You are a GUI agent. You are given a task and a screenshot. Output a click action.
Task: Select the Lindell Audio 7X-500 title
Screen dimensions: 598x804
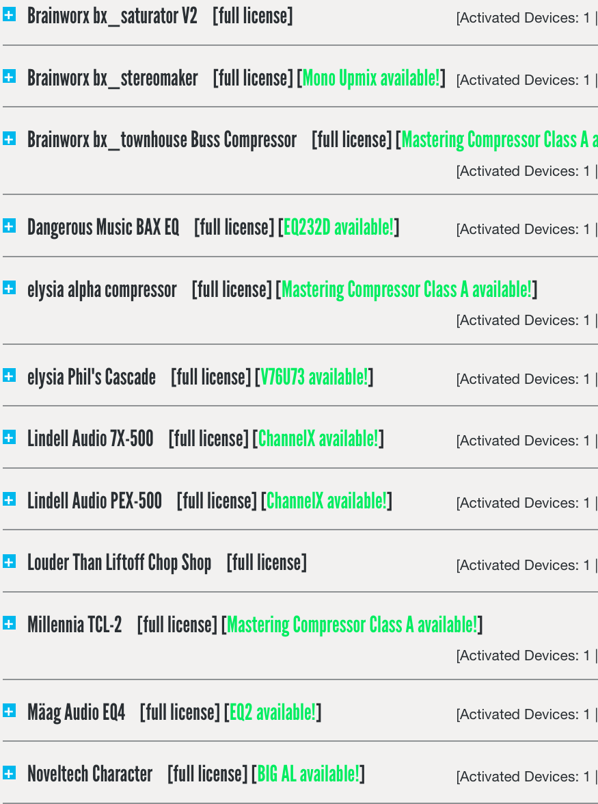[x=90, y=439]
